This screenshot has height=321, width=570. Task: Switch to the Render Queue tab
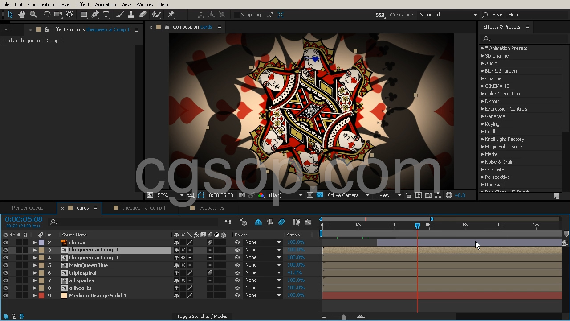(28, 208)
